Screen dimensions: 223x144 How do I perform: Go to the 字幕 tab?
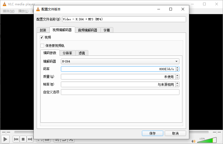pyautogui.click(x=107, y=30)
